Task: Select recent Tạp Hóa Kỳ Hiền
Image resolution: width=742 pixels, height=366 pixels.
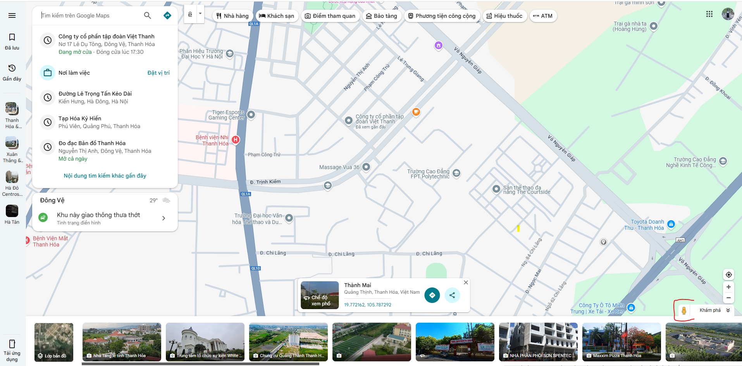Action: pyautogui.click(x=105, y=122)
